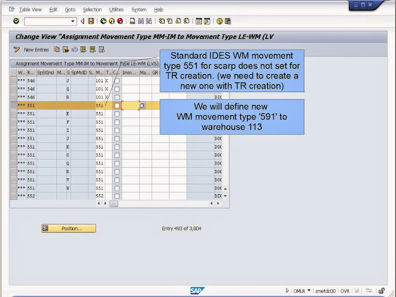The width and height of the screenshot is (396, 297).
Task: Open the Goto menu
Action: click(70, 10)
